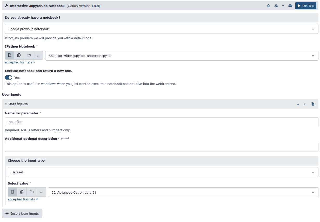Expand accepted formats under Select value

23,199
